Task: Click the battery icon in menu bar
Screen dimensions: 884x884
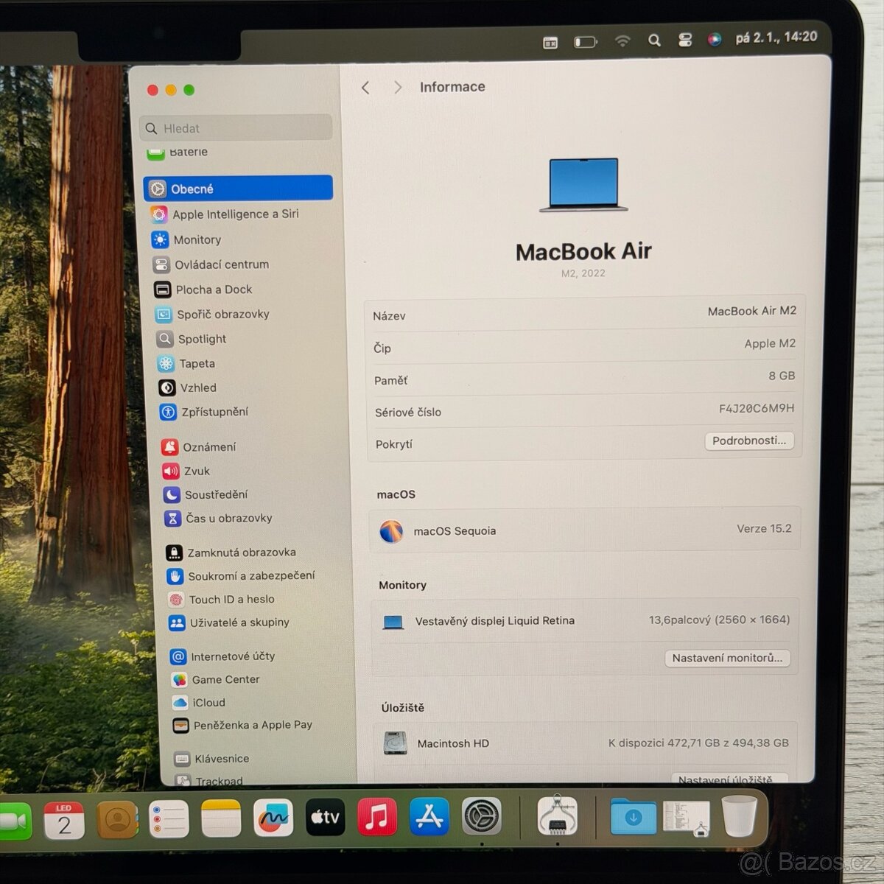Action: tap(586, 42)
